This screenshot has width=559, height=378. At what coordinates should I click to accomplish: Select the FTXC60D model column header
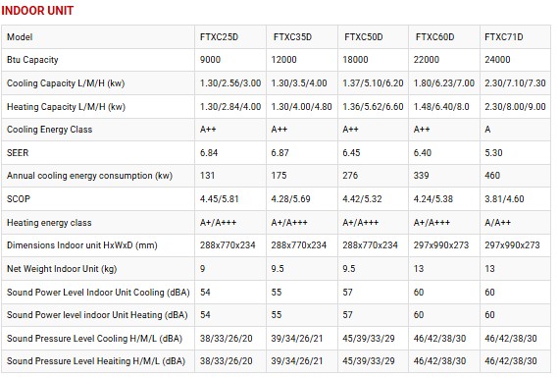tap(434, 36)
